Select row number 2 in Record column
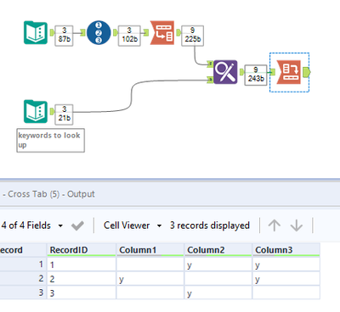 coord(23,279)
